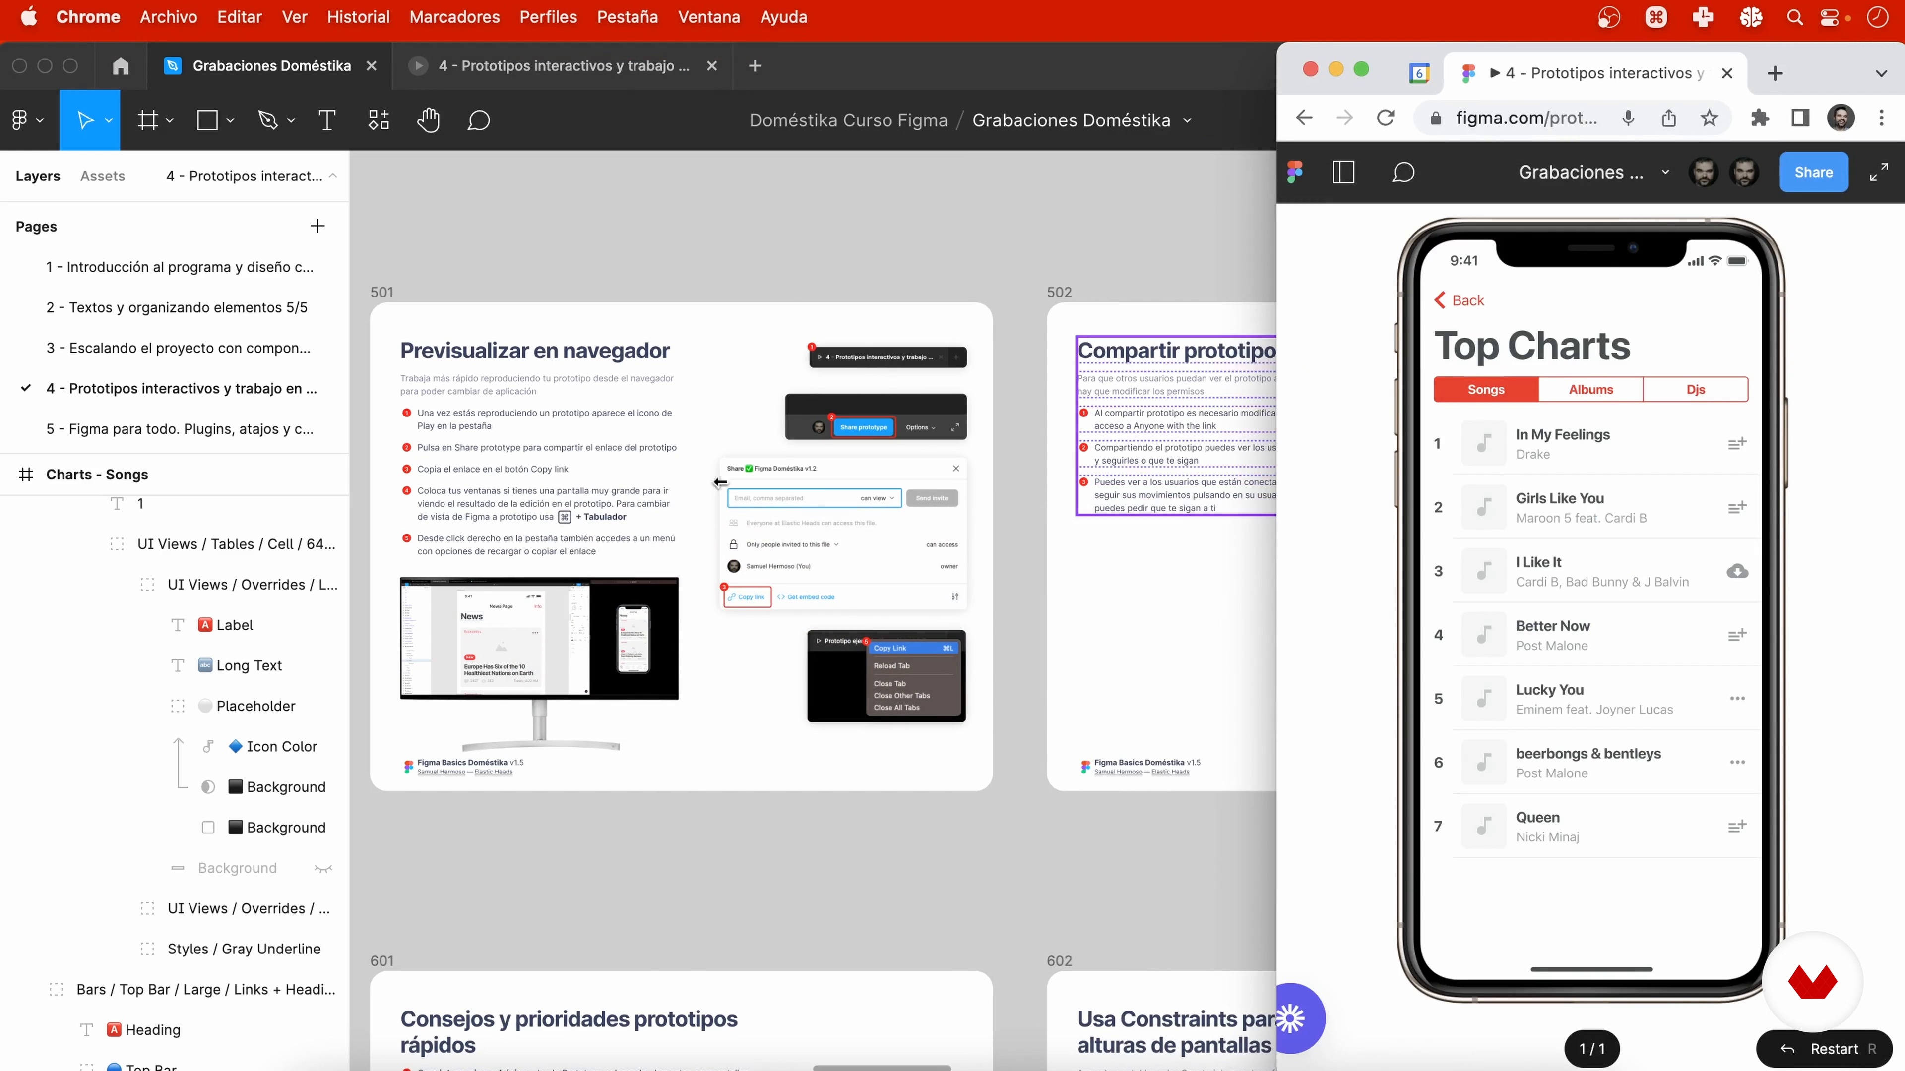Switch to Grabaciones Doméstika tab
Screen dimensions: 1905x1071
click(270, 66)
